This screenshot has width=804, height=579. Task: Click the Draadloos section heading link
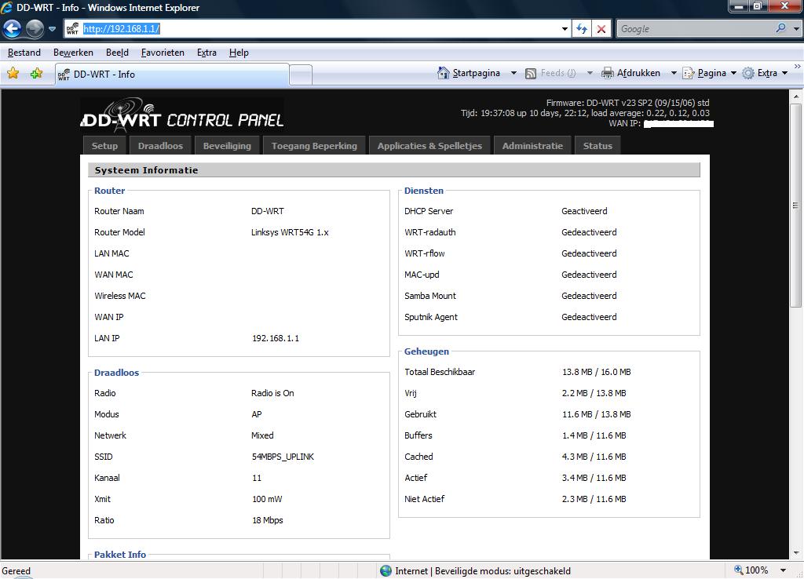tap(116, 373)
